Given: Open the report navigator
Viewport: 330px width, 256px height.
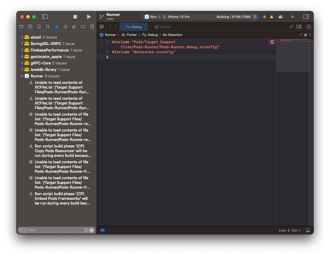Looking at the screenshot, I should pos(92,27).
